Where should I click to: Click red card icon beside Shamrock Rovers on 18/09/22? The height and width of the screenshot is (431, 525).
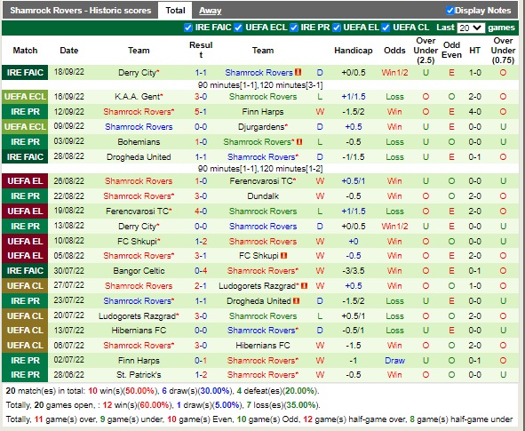coord(298,72)
